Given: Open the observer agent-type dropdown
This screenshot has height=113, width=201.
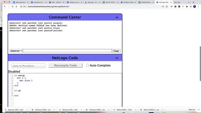Looking at the screenshot, I should click(16, 51).
